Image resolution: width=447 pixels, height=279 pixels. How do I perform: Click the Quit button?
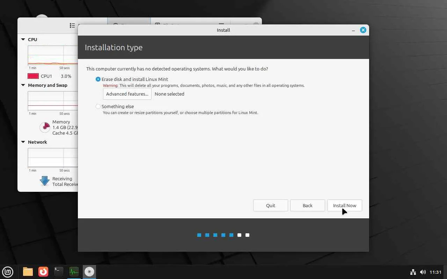[271, 205]
